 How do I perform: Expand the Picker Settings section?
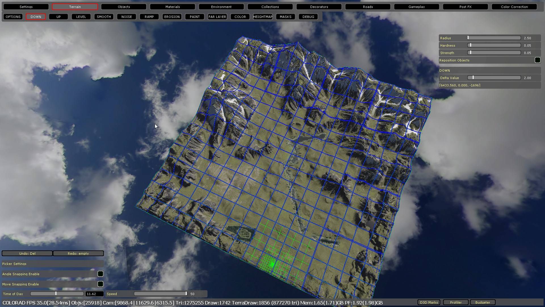coord(53,264)
